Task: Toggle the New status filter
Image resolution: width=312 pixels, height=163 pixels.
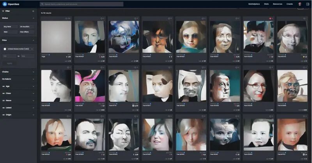Action: click(10, 32)
